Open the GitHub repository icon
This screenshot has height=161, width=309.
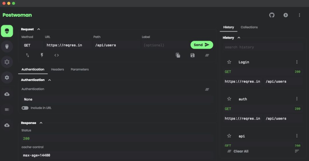(x=272, y=15)
